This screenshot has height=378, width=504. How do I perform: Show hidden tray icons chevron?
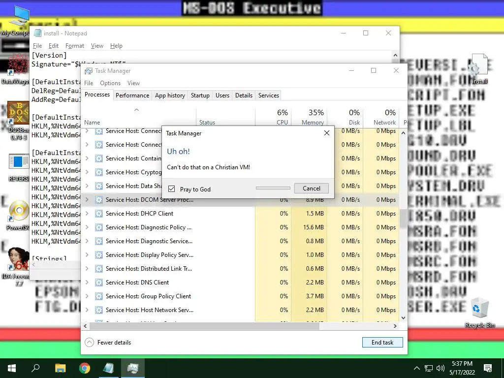point(416,368)
